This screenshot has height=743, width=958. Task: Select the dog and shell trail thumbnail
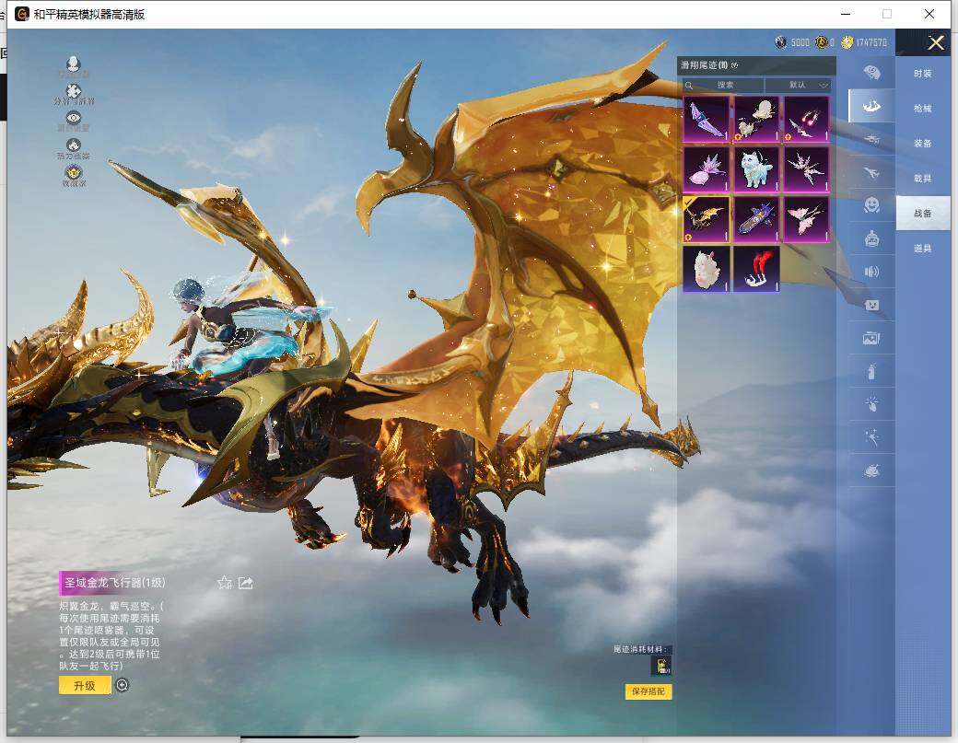tap(755, 119)
